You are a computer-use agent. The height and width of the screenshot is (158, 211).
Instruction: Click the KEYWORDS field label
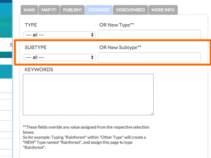[x=39, y=70]
